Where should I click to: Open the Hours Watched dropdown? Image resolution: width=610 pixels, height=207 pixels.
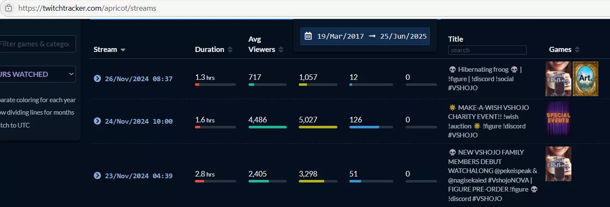(x=36, y=74)
